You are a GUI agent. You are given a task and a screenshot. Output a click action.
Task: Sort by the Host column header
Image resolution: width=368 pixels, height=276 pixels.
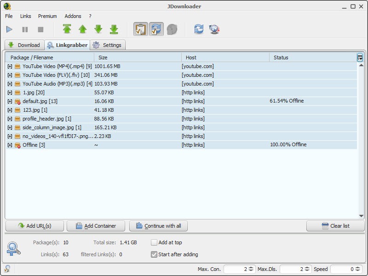[x=225, y=57]
